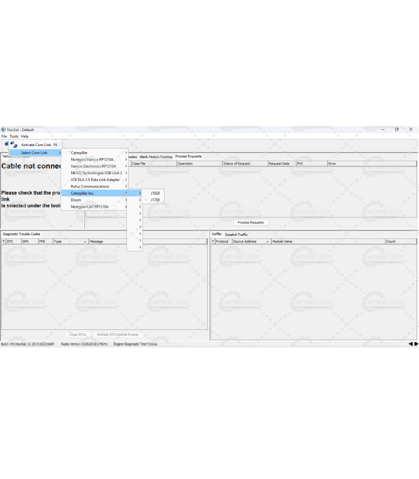Viewport: 419px width, 479px height.
Task: Expand NEXIQ Technologies USB-Link 2 submenu
Action: tap(96, 173)
